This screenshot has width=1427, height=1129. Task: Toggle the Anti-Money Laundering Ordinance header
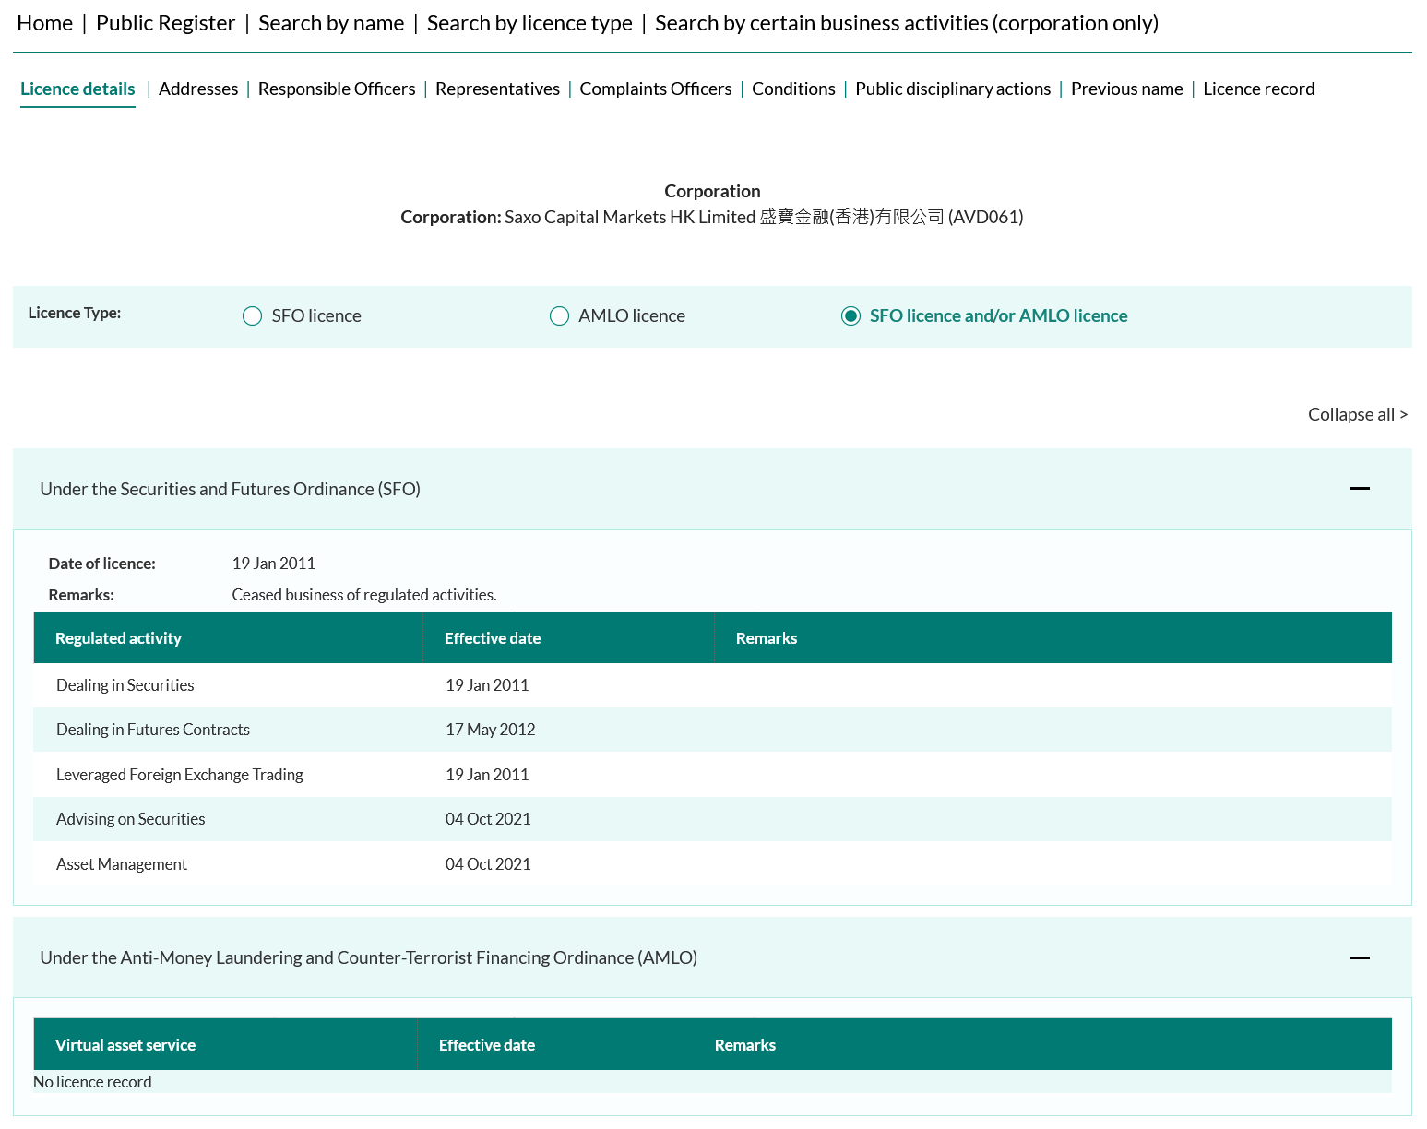[x=368, y=957]
